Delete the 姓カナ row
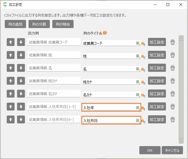Image resolution: width=188 pixels, height=159 pixels. pyautogui.click(x=173, y=81)
